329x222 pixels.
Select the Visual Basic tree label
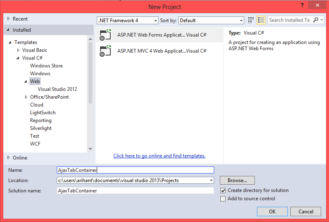pos(35,50)
